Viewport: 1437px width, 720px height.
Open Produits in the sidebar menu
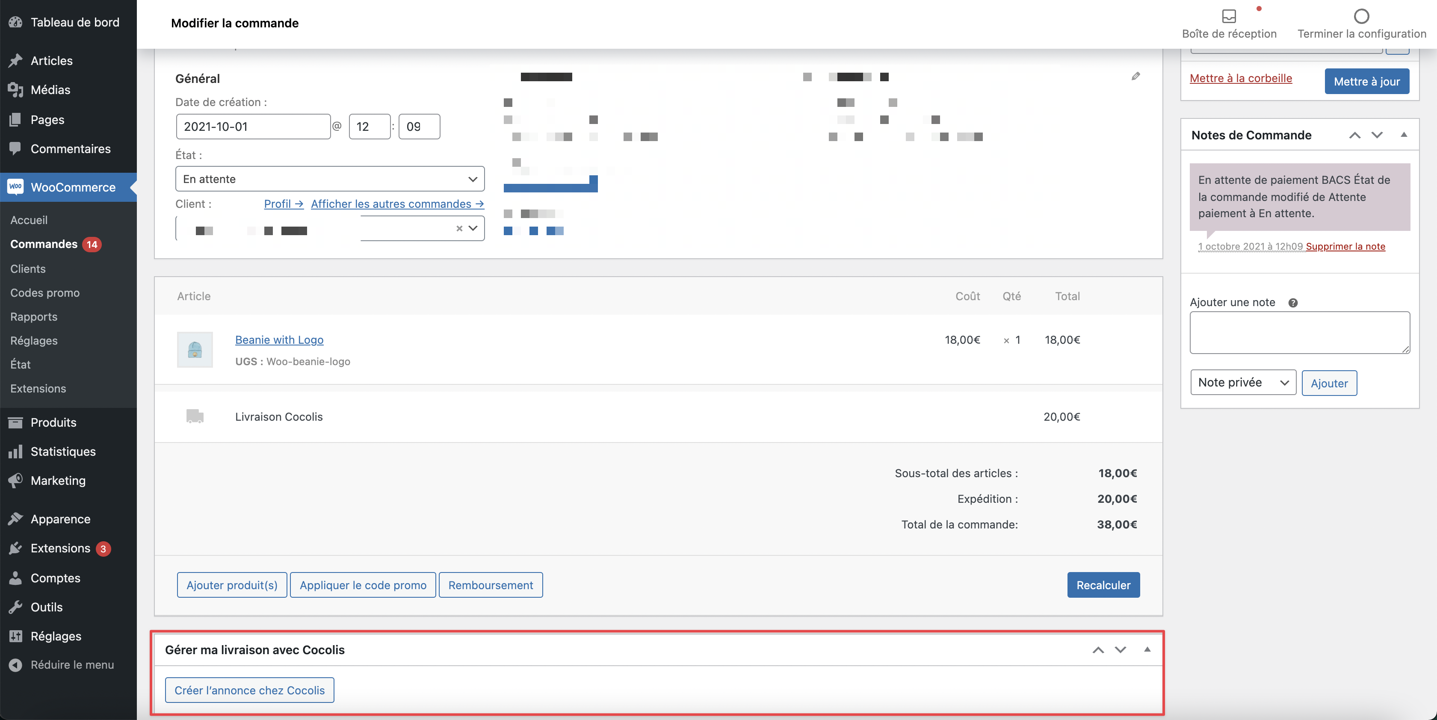(53, 422)
